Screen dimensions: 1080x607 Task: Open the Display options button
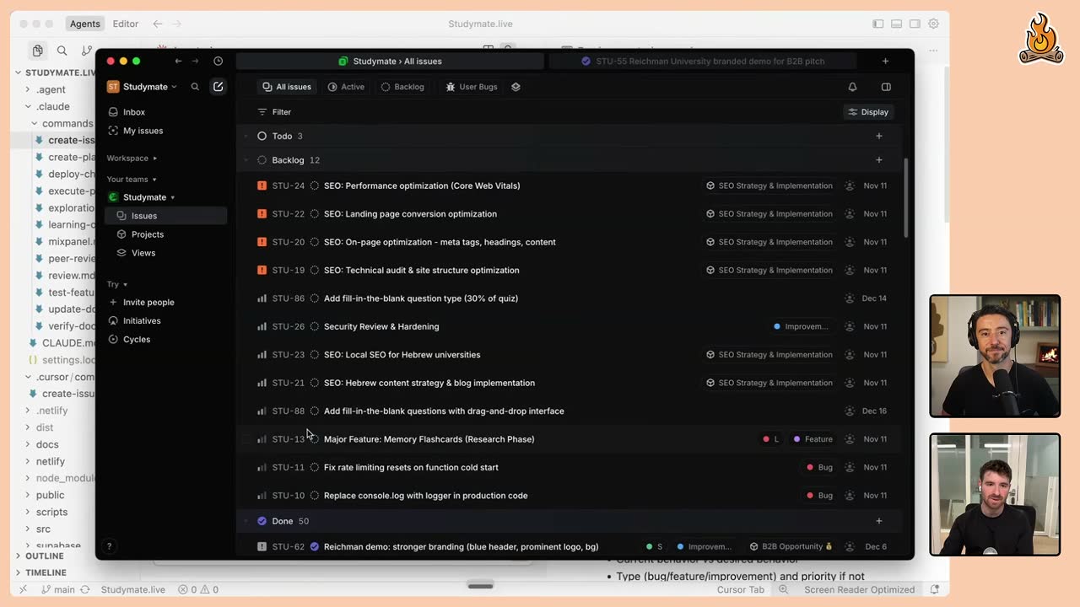pyautogui.click(x=868, y=112)
